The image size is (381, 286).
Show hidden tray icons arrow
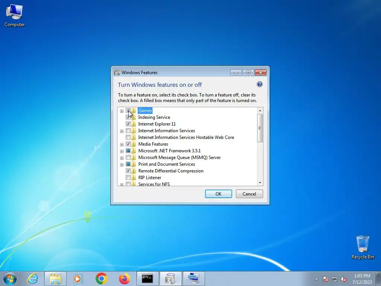pos(316,279)
